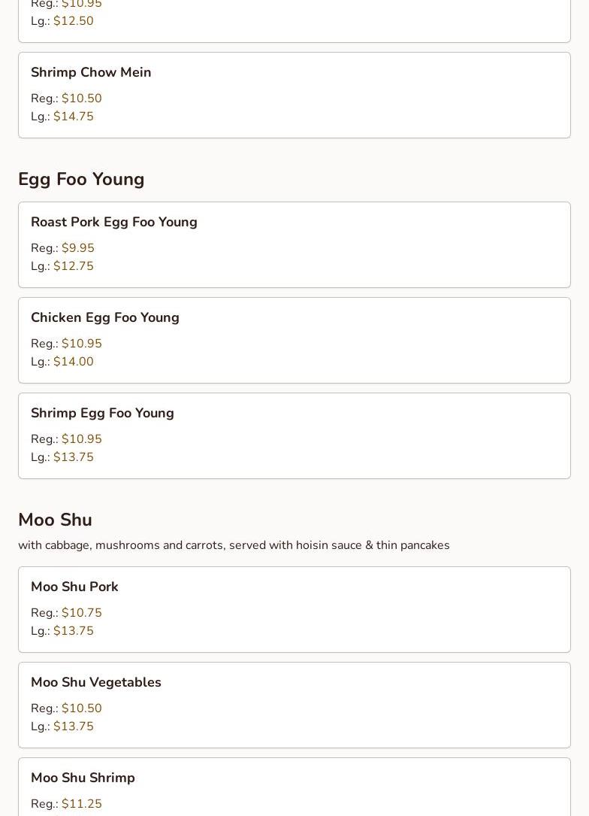Click Moo Shu Shrimp regular price $11.25
The image size is (589, 816).
point(81,804)
